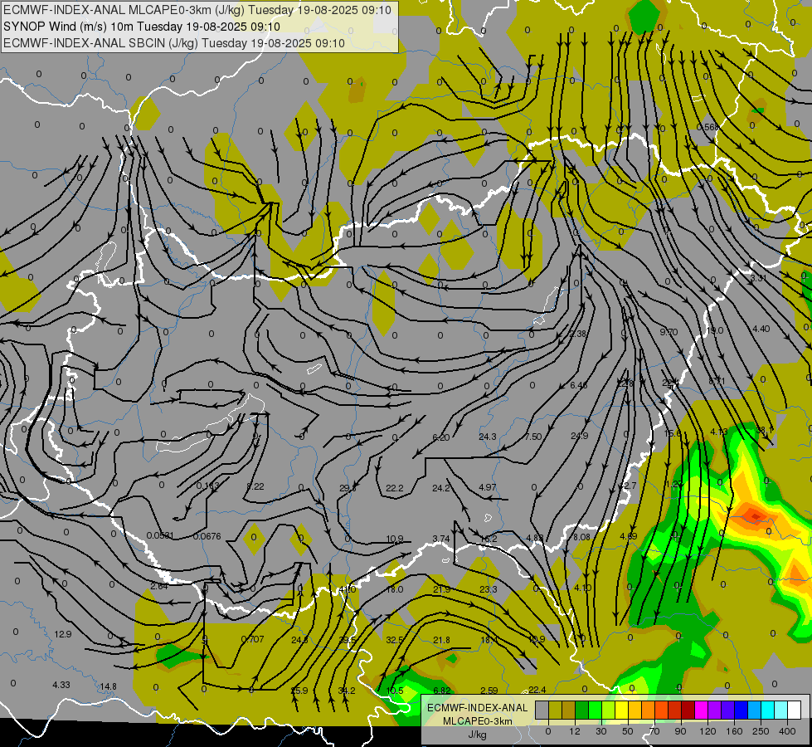Click the legend tick label 400
The height and width of the screenshot is (747, 812).
pos(787,731)
